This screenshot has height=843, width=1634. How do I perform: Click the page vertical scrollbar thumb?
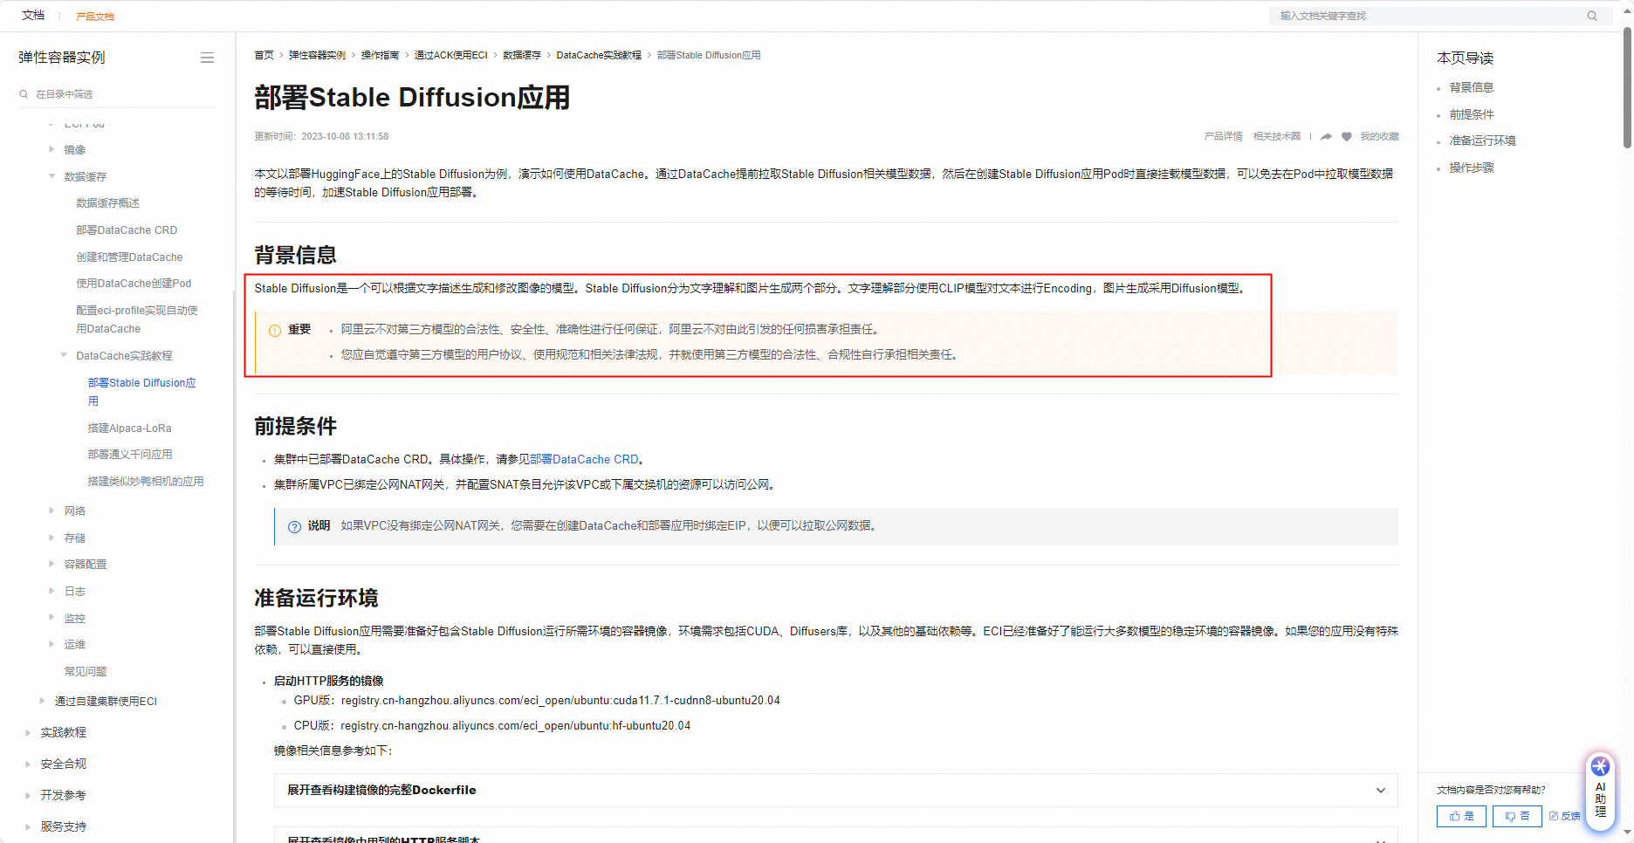click(x=1627, y=87)
